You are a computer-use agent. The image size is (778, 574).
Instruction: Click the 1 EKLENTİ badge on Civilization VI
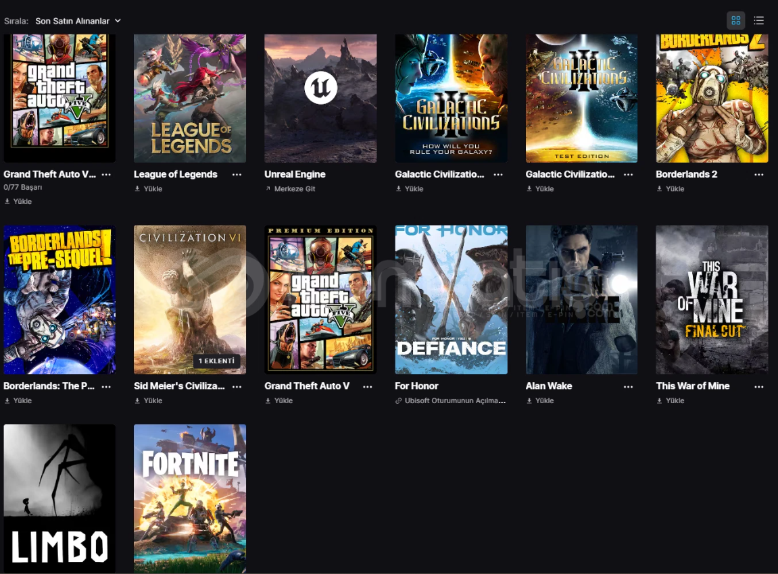tap(216, 361)
